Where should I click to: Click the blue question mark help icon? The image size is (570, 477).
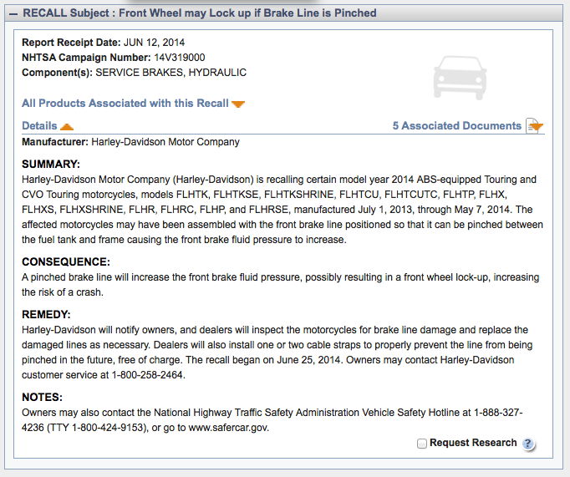pyautogui.click(x=528, y=444)
